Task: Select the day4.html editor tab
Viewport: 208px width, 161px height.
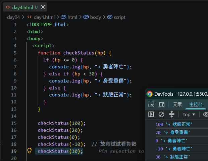Action: (25, 7)
